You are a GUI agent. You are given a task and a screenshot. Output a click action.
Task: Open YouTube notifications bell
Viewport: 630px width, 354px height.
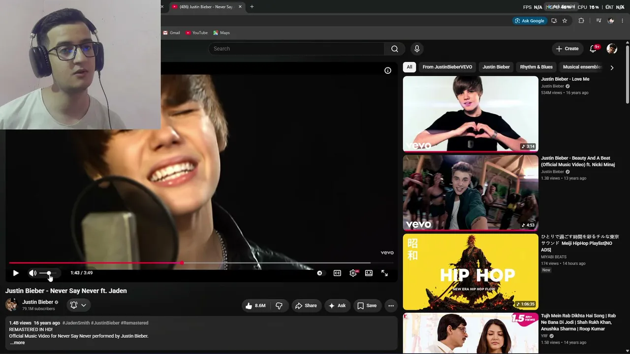[x=593, y=49]
